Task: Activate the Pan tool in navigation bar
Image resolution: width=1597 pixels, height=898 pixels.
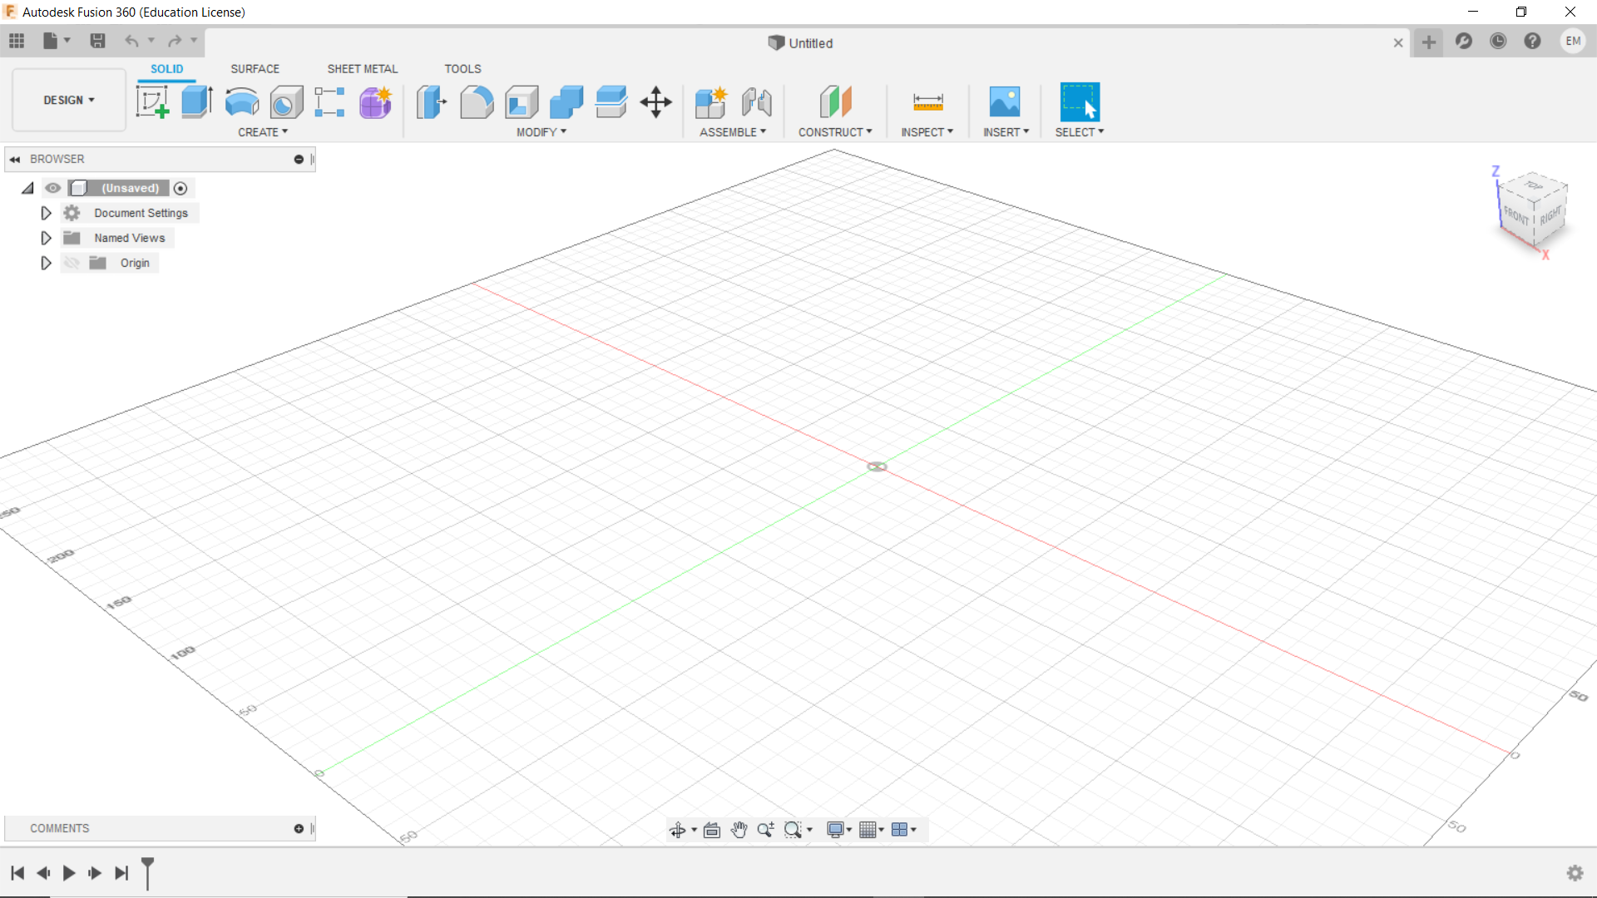Action: 739,829
